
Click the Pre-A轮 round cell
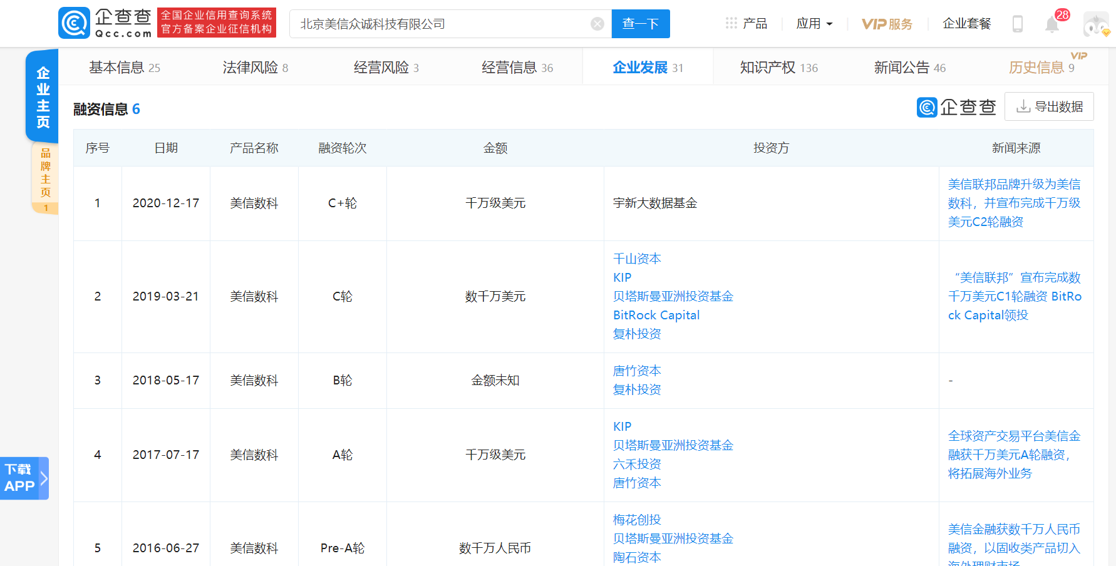coord(343,548)
